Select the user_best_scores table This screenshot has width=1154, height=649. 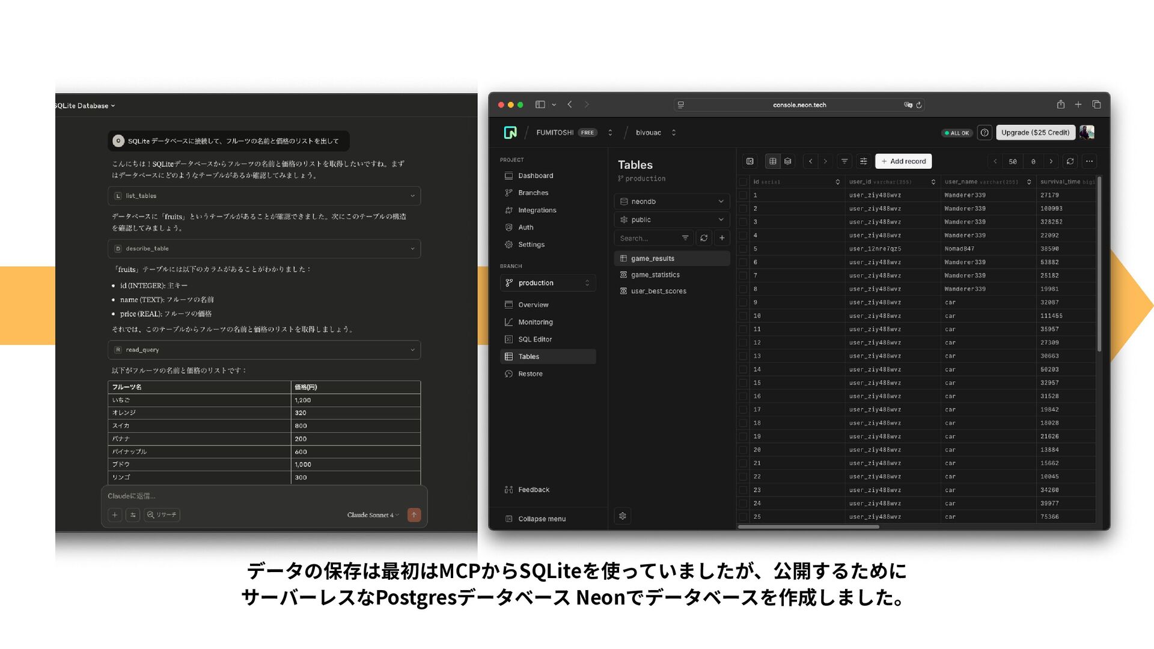click(x=672, y=291)
